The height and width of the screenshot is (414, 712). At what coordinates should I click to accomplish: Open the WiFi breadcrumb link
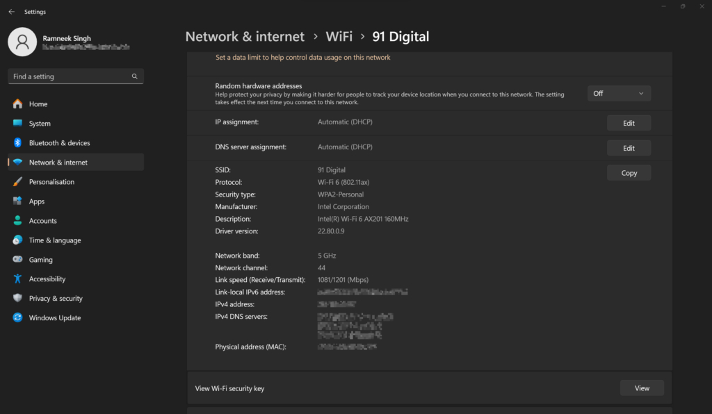(x=339, y=36)
